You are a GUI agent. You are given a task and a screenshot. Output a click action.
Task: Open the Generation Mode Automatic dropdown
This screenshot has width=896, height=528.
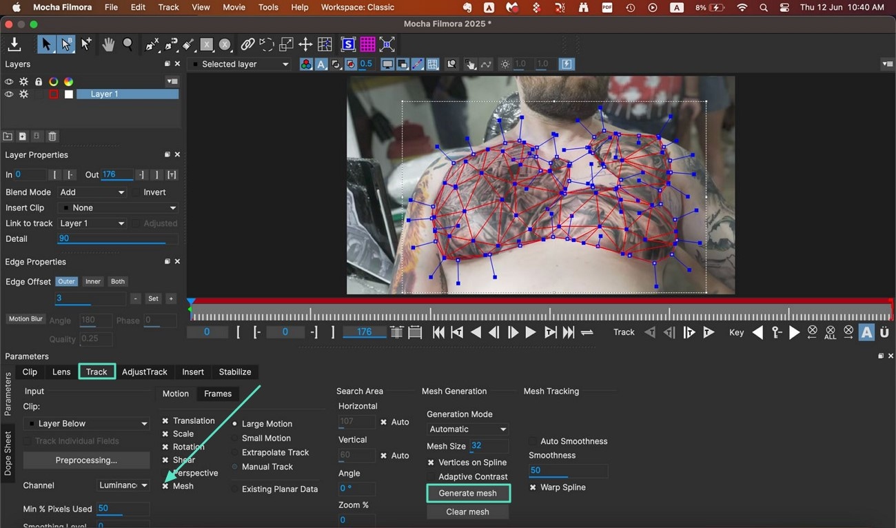coord(467,429)
